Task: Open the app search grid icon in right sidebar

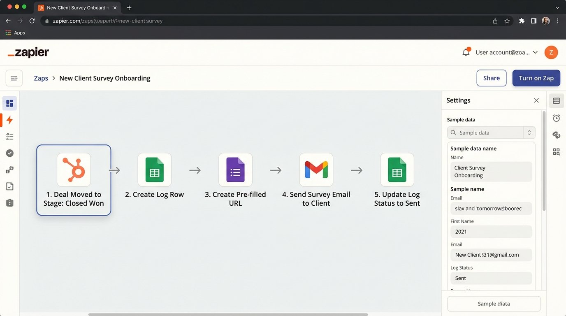Action: coord(556,151)
